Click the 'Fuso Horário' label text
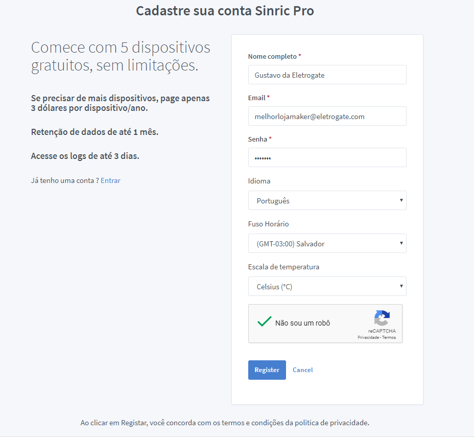This screenshot has width=474, height=438. [269, 224]
